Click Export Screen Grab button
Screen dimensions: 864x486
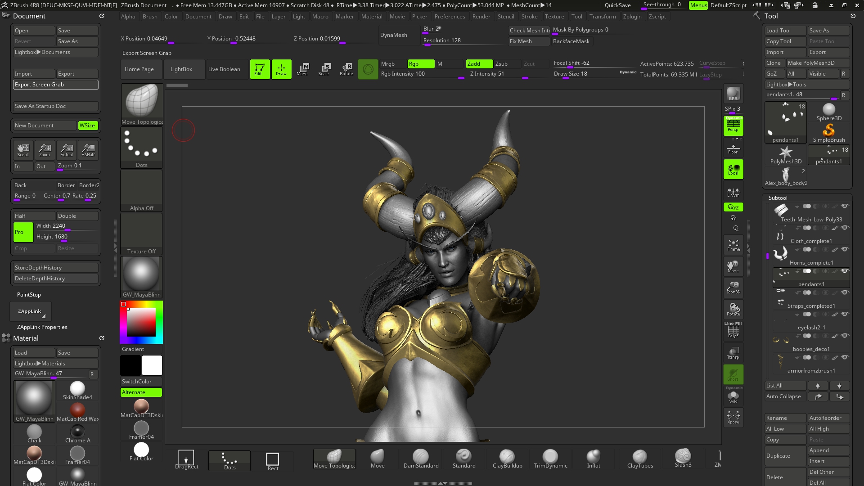56,85
